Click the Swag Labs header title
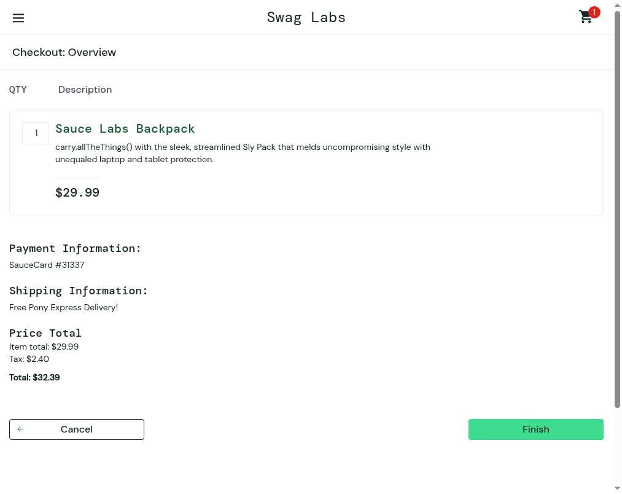Viewport: 622px width, 494px height. tap(306, 17)
